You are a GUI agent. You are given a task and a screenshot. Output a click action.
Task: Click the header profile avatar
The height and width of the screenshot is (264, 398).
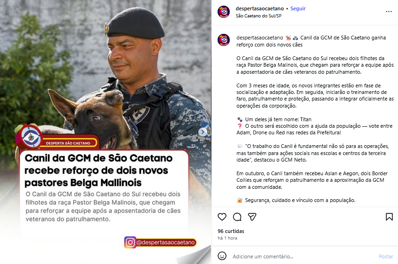[224, 12]
